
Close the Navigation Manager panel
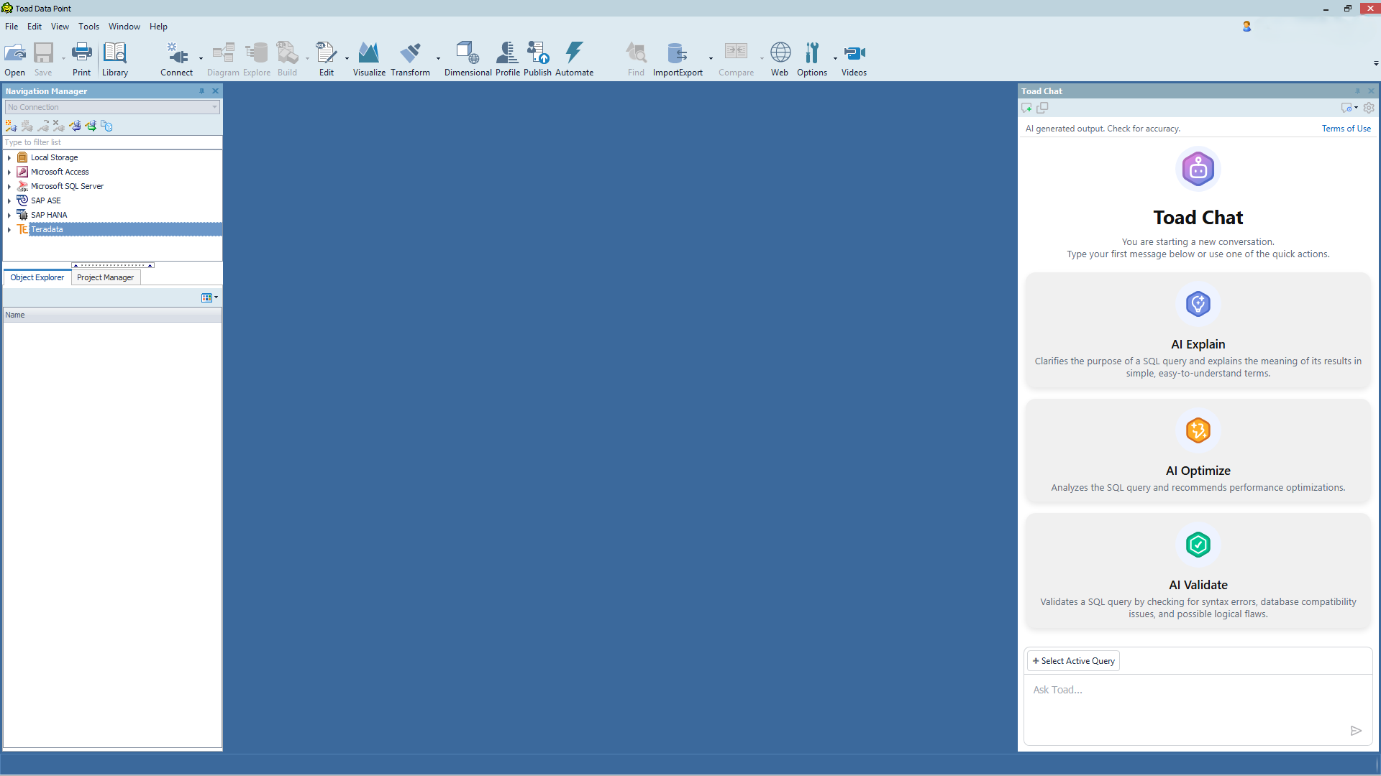pos(215,91)
